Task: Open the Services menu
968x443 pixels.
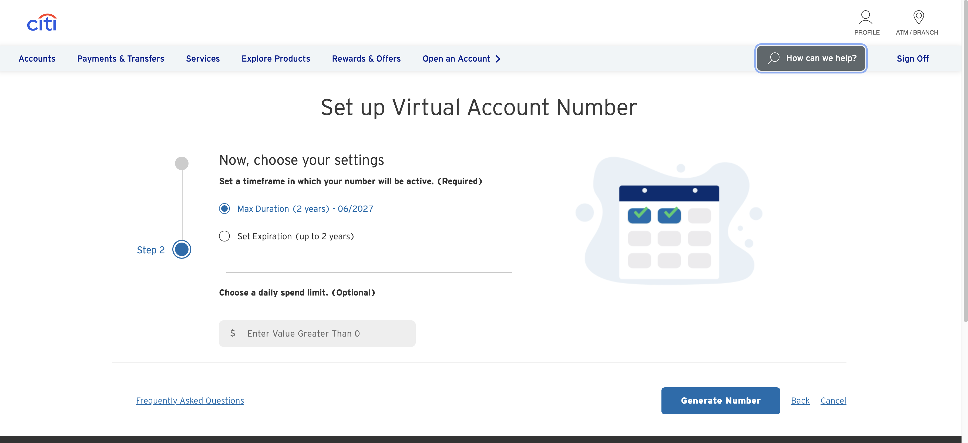Action: 203,59
